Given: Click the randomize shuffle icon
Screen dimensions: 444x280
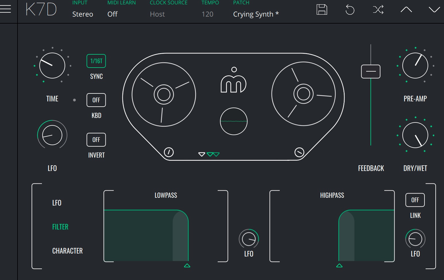Looking at the screenshot, I should 378,10.
